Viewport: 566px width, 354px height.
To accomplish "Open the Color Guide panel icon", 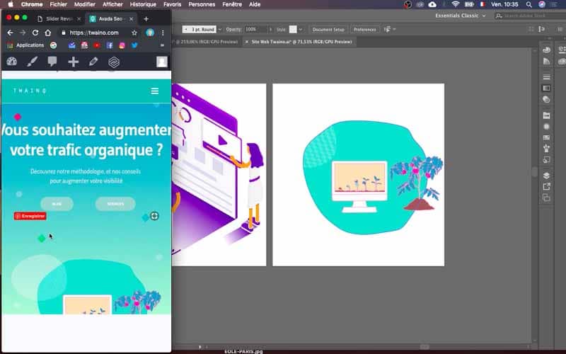I will 546,61.
